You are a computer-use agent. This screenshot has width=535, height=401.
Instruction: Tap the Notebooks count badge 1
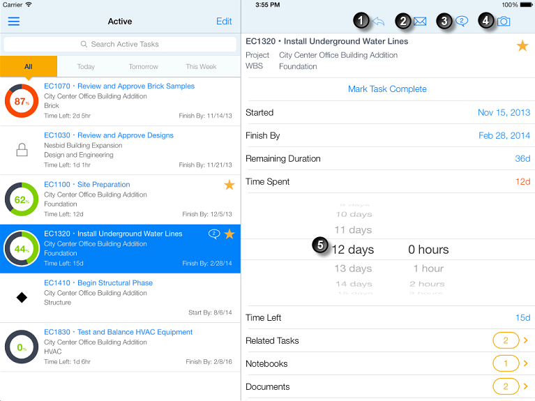pos(506,363)
